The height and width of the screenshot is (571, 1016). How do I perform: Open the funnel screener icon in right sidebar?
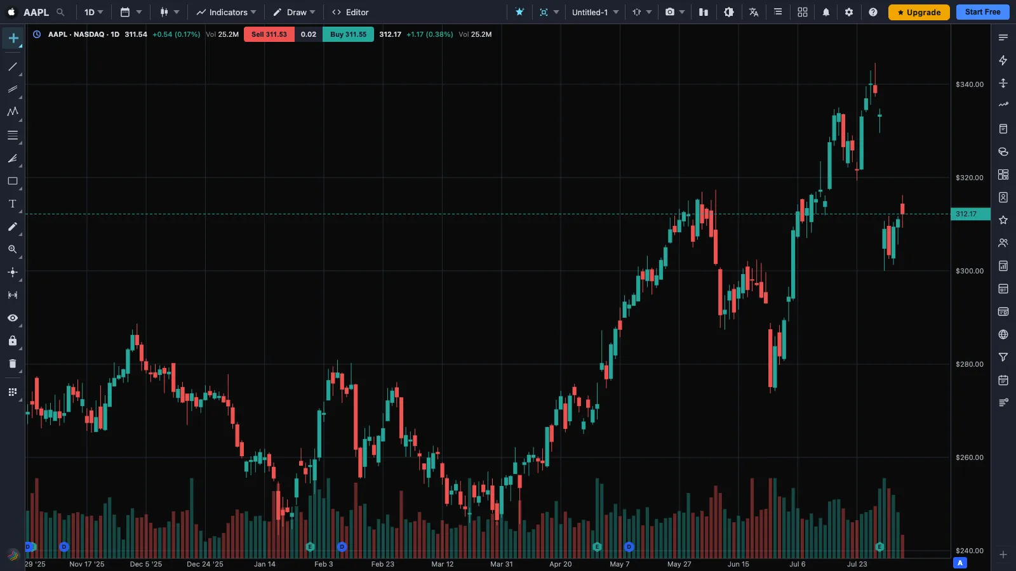click(1003, 357)
